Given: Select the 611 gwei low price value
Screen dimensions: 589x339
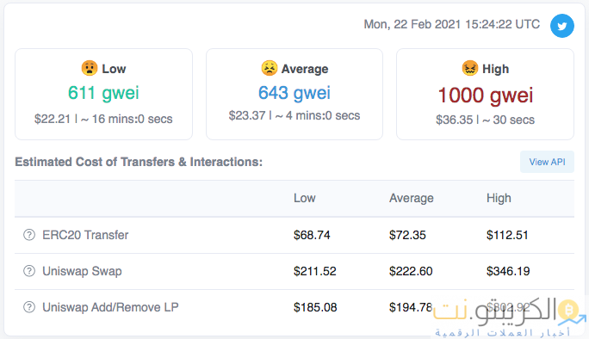Looking at the screenshot, I should (103, 93).
